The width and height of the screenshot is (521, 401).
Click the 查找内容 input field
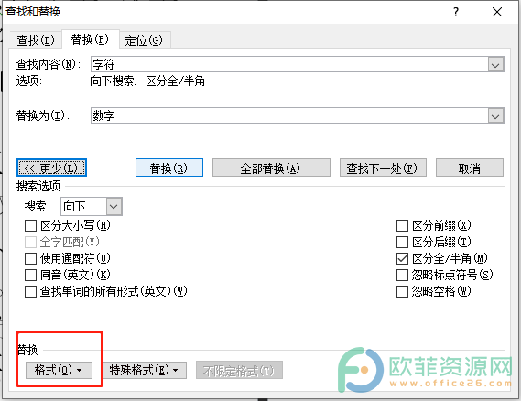[289, 64]
